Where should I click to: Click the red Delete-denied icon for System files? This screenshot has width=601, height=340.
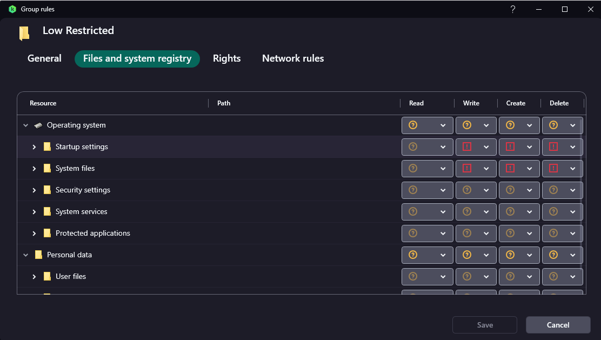[x=553, y=168]
